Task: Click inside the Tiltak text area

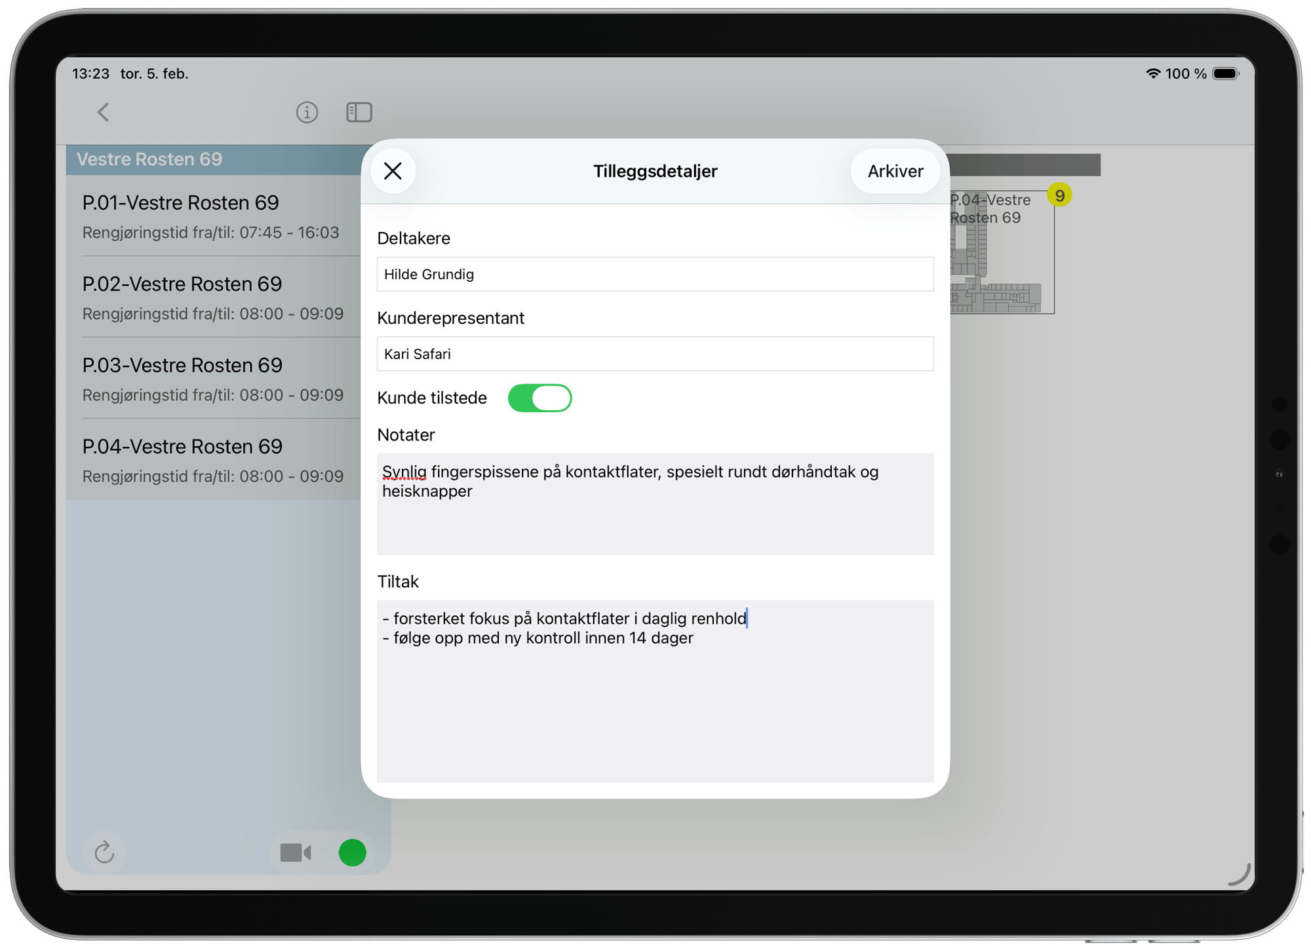Action: point(655,688)
